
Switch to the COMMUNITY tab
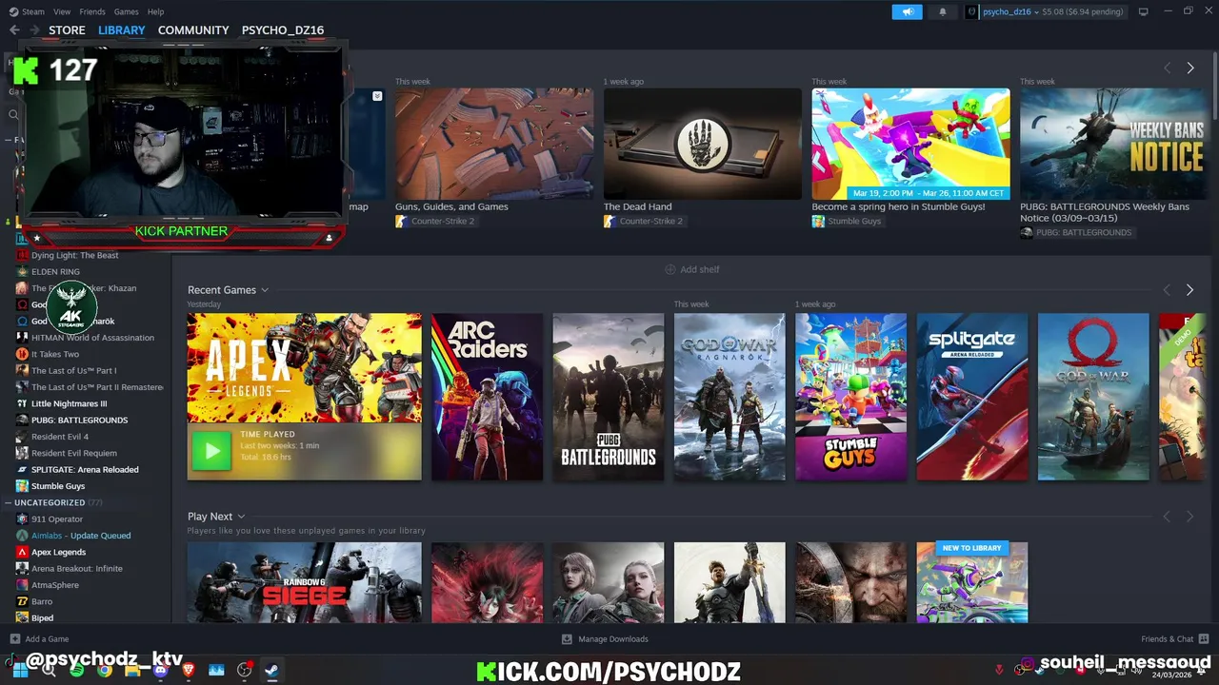(193, 30)
